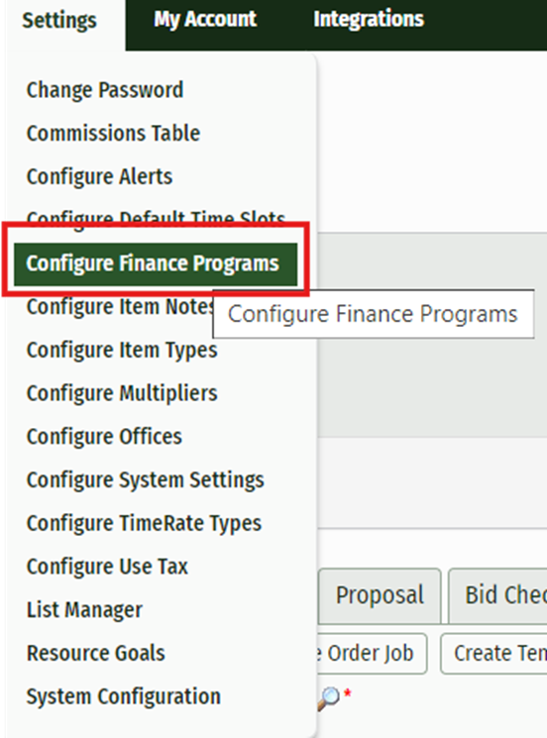Open Configure Multipliers setting
This screenshot has width=547, height=738.
(x=122, y=393)
